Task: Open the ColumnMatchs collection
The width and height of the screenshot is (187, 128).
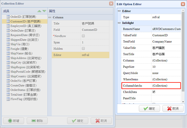Action: point(166,85)
